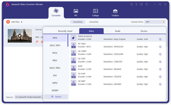Expand the Add Files dropdown arrow
Viewport: 171px width, 105px height.
pyautogui.click(x=22, y=22)
